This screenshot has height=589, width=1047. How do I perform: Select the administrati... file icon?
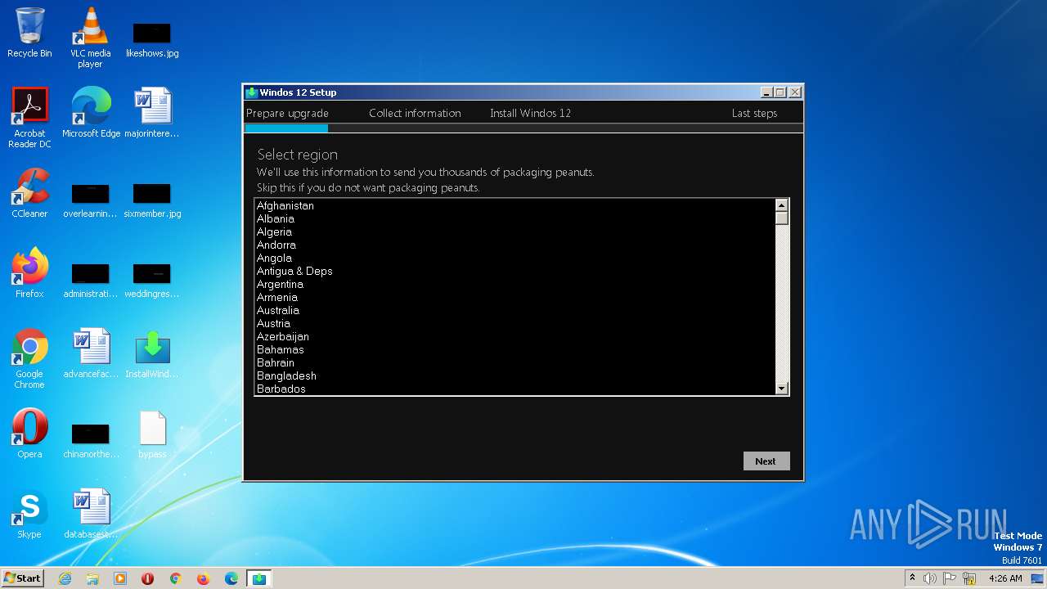click(x=90, y=281)
